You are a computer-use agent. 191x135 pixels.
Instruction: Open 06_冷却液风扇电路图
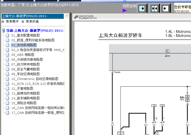tap(27, 60)
